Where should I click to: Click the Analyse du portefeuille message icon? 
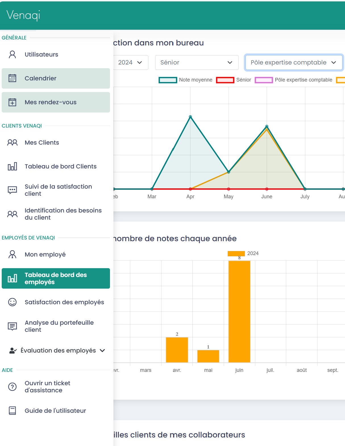point(13,326)
